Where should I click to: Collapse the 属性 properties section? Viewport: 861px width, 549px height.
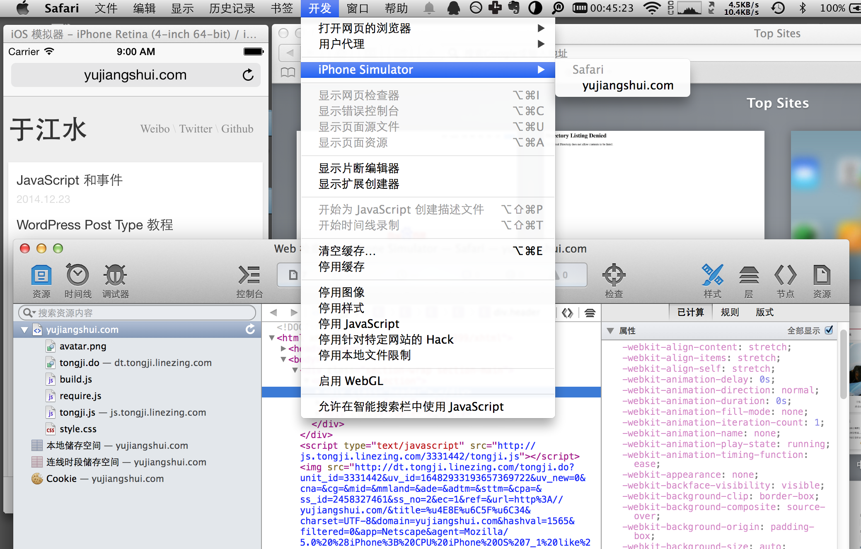pyautogui.click(x=610, y=330)
